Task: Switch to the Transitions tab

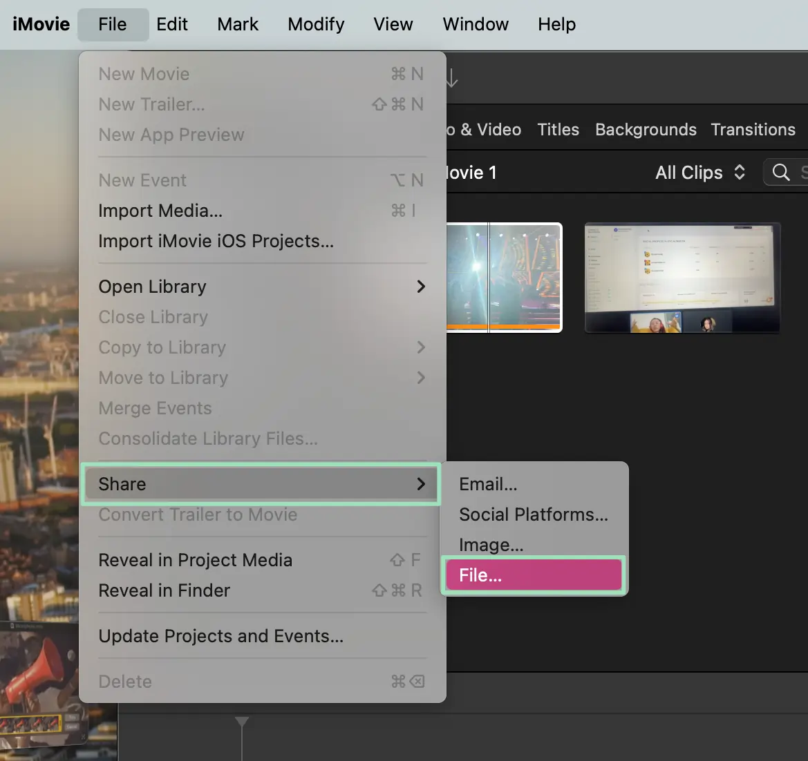Action: 753,129
